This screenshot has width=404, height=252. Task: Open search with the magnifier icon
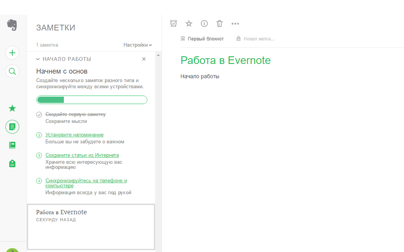click(12, 71)
